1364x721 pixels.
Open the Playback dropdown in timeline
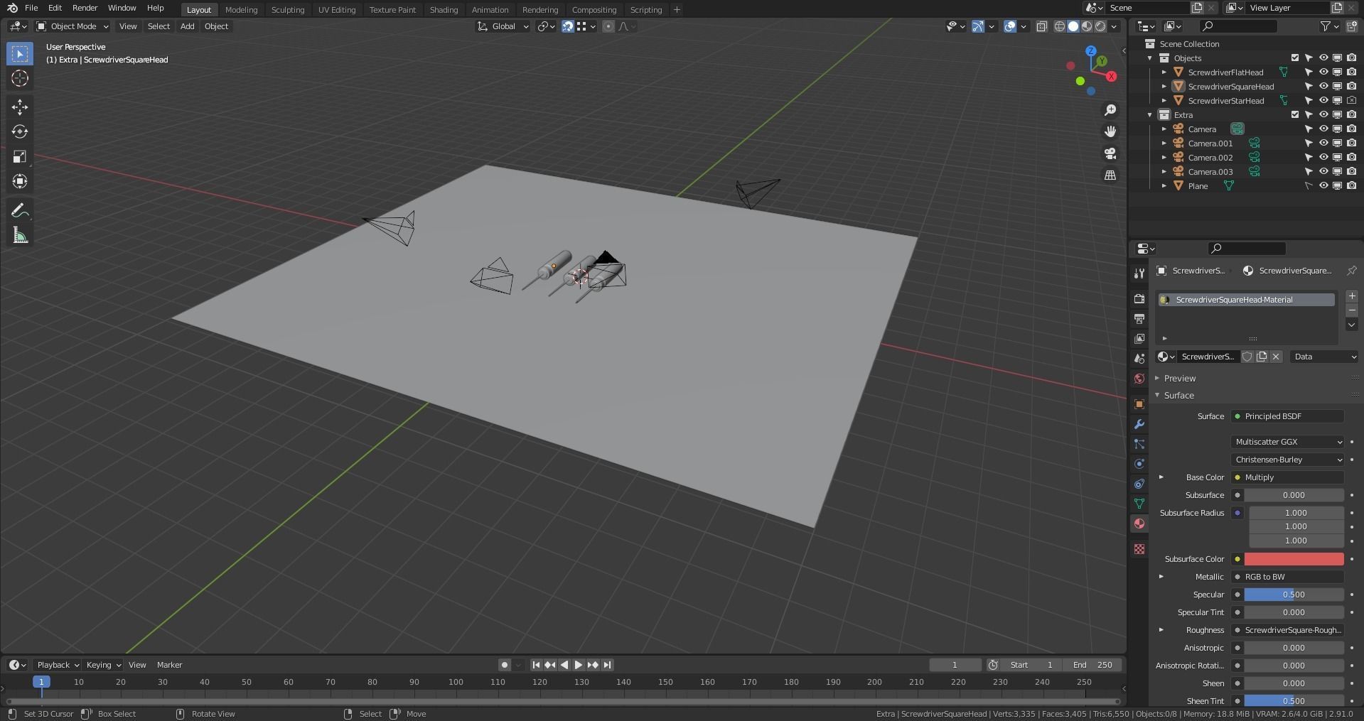[58, 665]
